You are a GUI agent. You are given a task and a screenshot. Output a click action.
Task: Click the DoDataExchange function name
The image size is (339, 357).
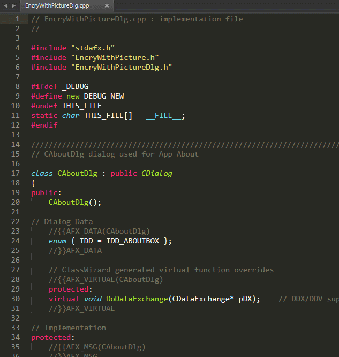[137, 299]
